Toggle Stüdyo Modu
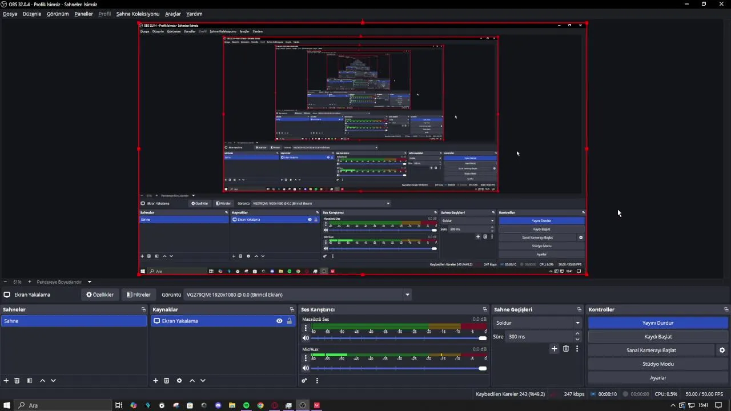Image resolution: width=731 pixels, height=411 pixels. (658, 364)
